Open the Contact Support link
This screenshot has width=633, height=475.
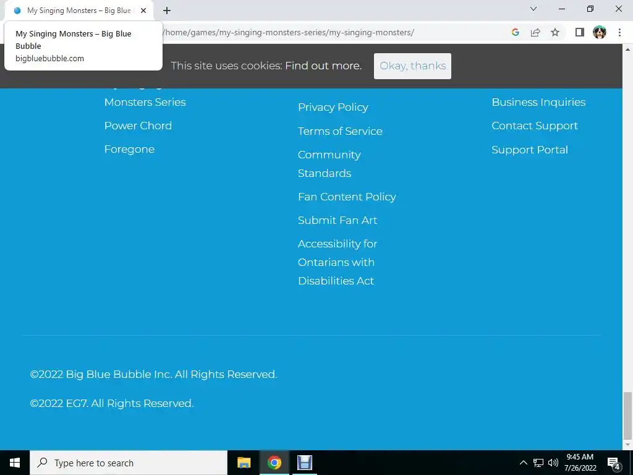pyautogui.click(x=535, y=126)
